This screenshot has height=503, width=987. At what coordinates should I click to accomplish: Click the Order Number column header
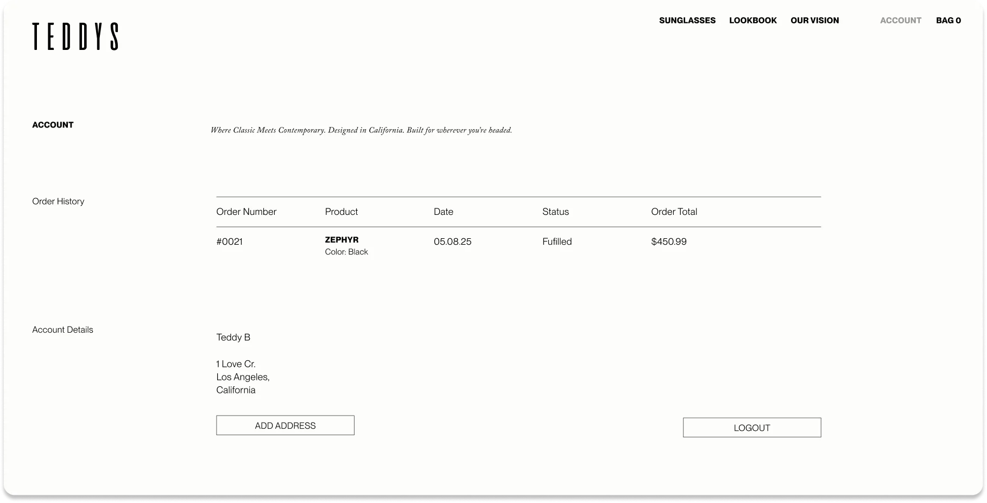click(246, 212)
